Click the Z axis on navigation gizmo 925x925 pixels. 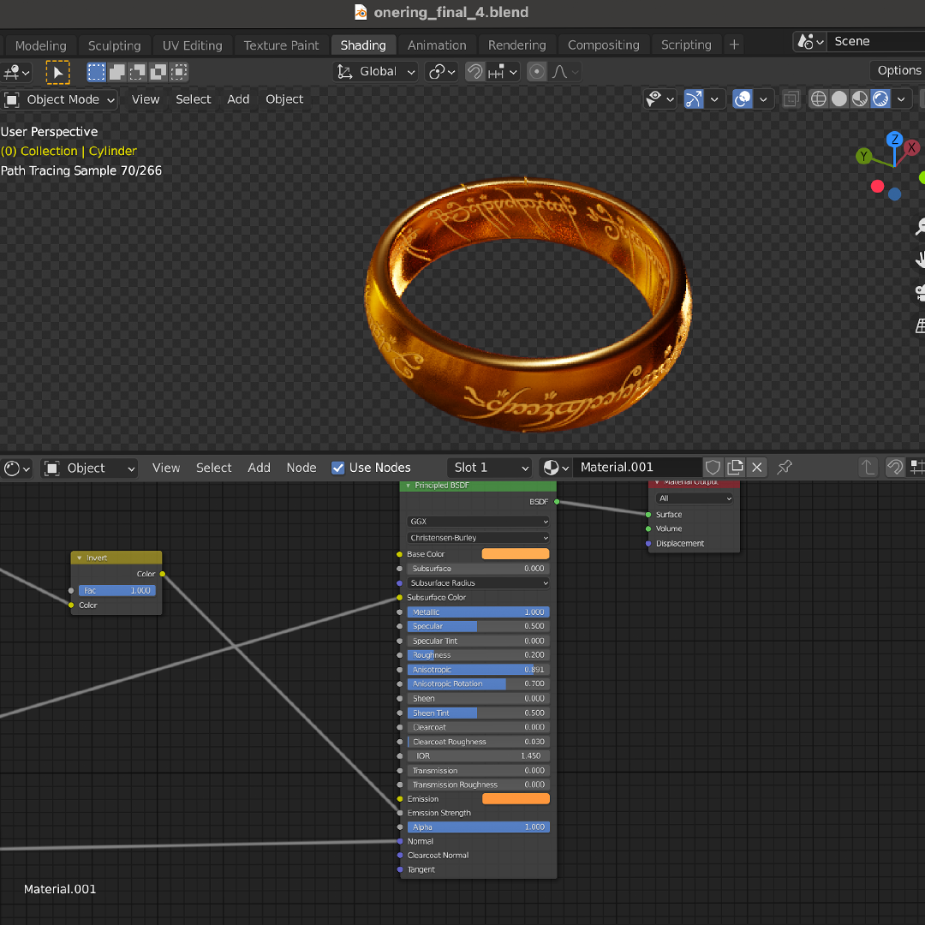[895, 140]
